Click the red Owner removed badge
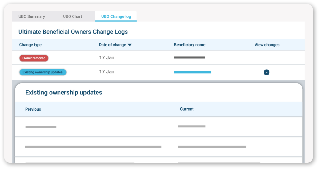Viewport: 319px width, 169px height. tap(34, 58)
